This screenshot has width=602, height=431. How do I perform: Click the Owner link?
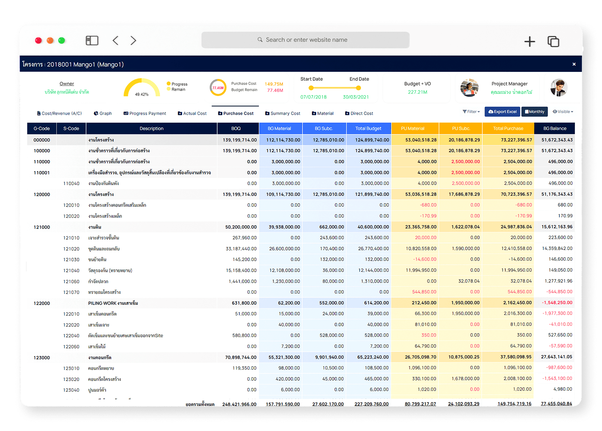tap(67, 84)
